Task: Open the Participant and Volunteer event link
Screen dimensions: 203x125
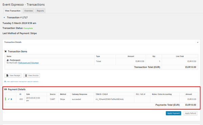Action: click(28, 63)
